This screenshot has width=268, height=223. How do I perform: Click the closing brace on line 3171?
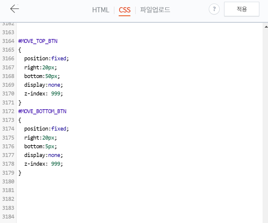(20, 102)
